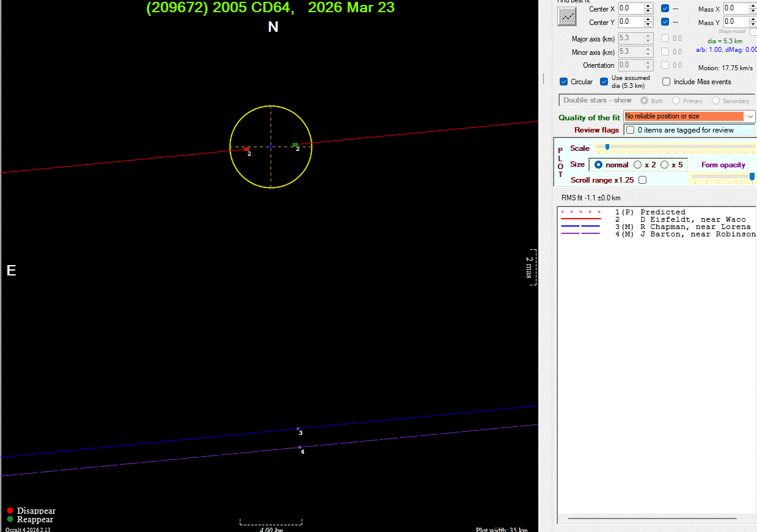Select the x 2 plot size option
Image resolution: width=757 pixels, height=532 pixels.
[x=638, y=165]
